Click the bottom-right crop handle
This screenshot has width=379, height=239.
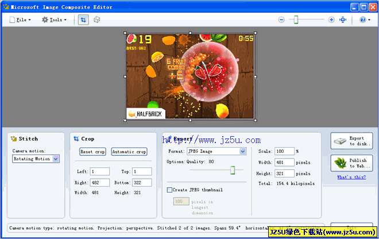coord(256,120)
